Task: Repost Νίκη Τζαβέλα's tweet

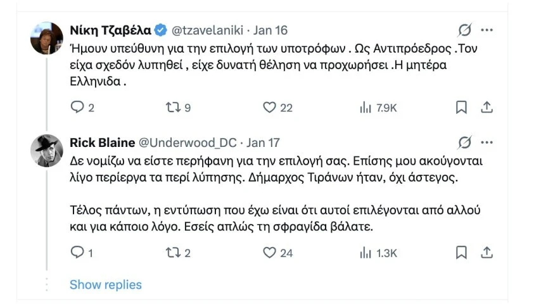Action: (172, 108)
